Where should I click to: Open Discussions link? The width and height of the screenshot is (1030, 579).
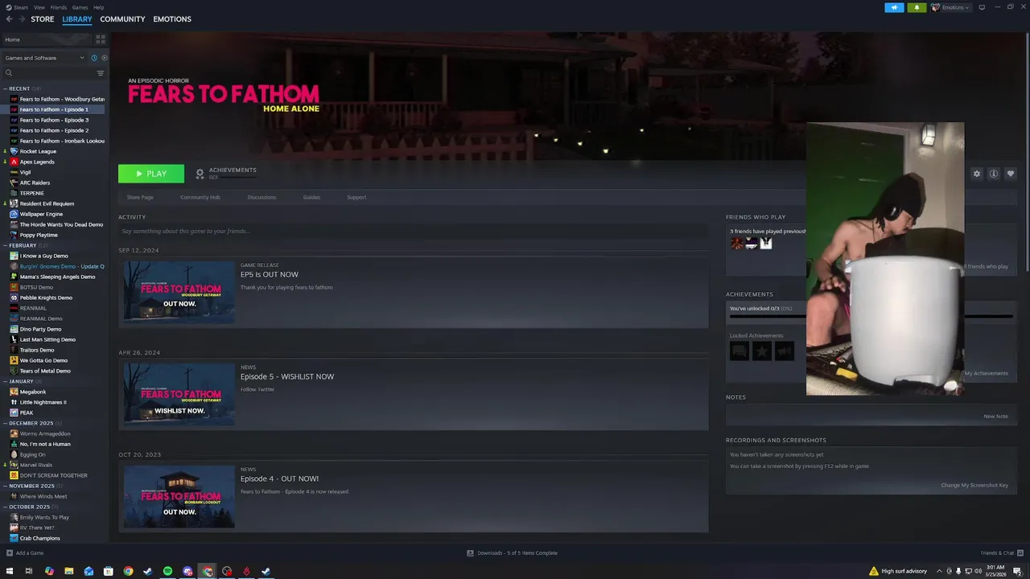tap(262, 197)
